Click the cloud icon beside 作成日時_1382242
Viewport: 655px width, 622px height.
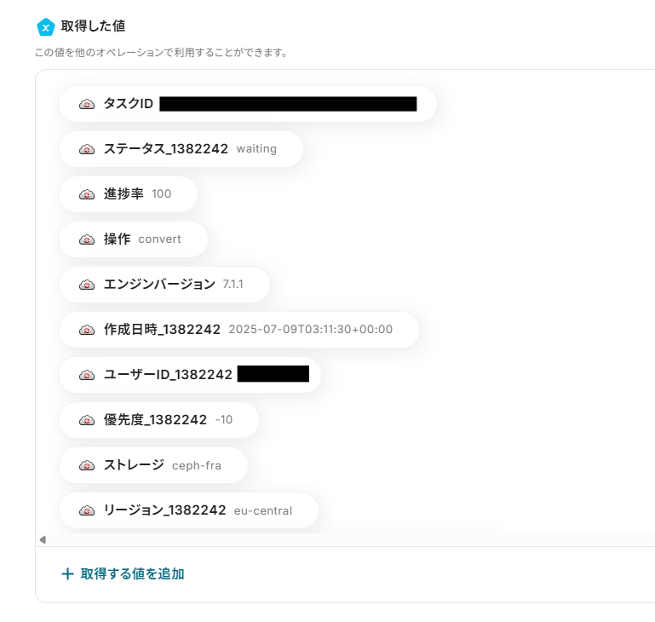coord(87,330)
